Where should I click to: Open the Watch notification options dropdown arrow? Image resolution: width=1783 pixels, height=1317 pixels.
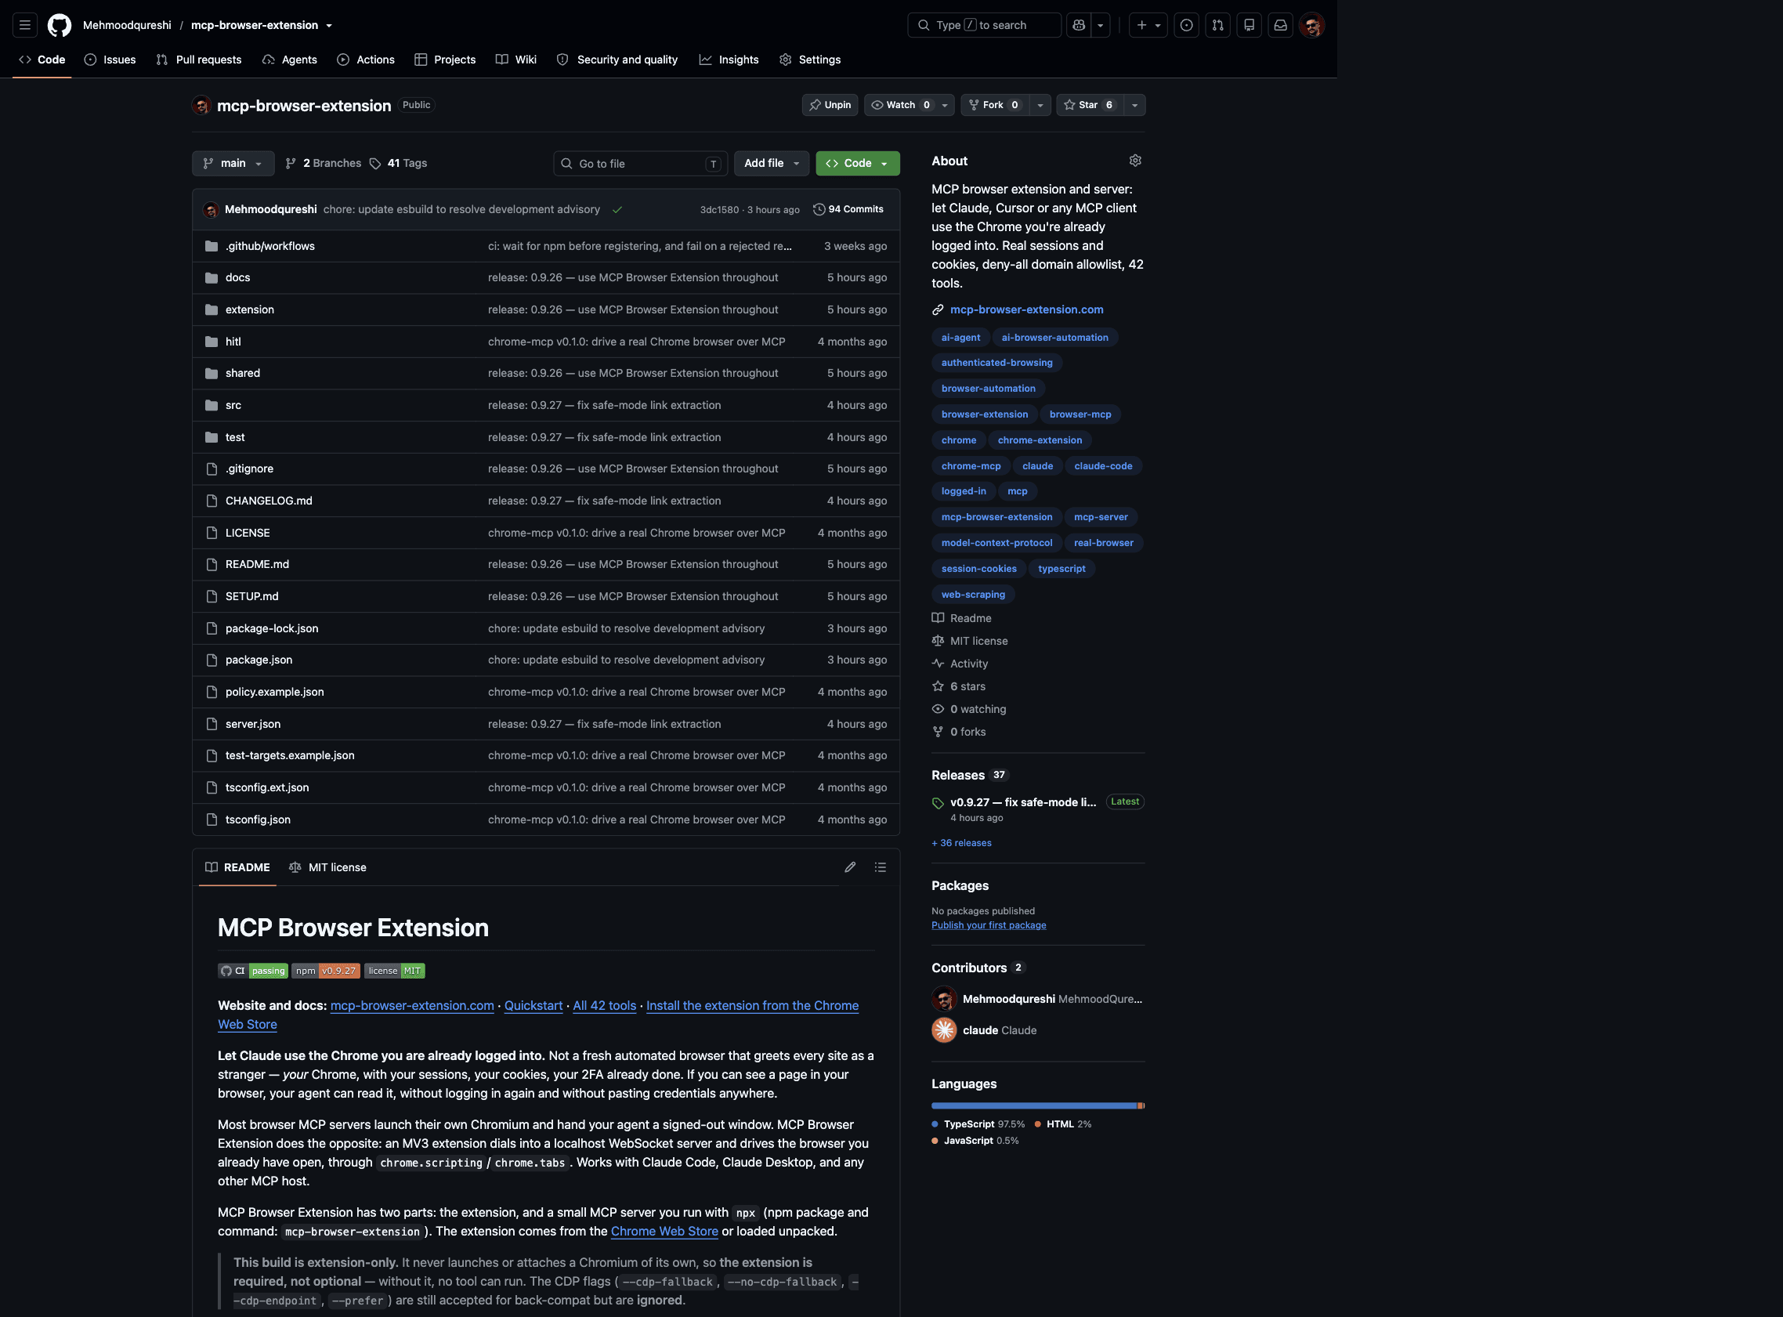945,104
